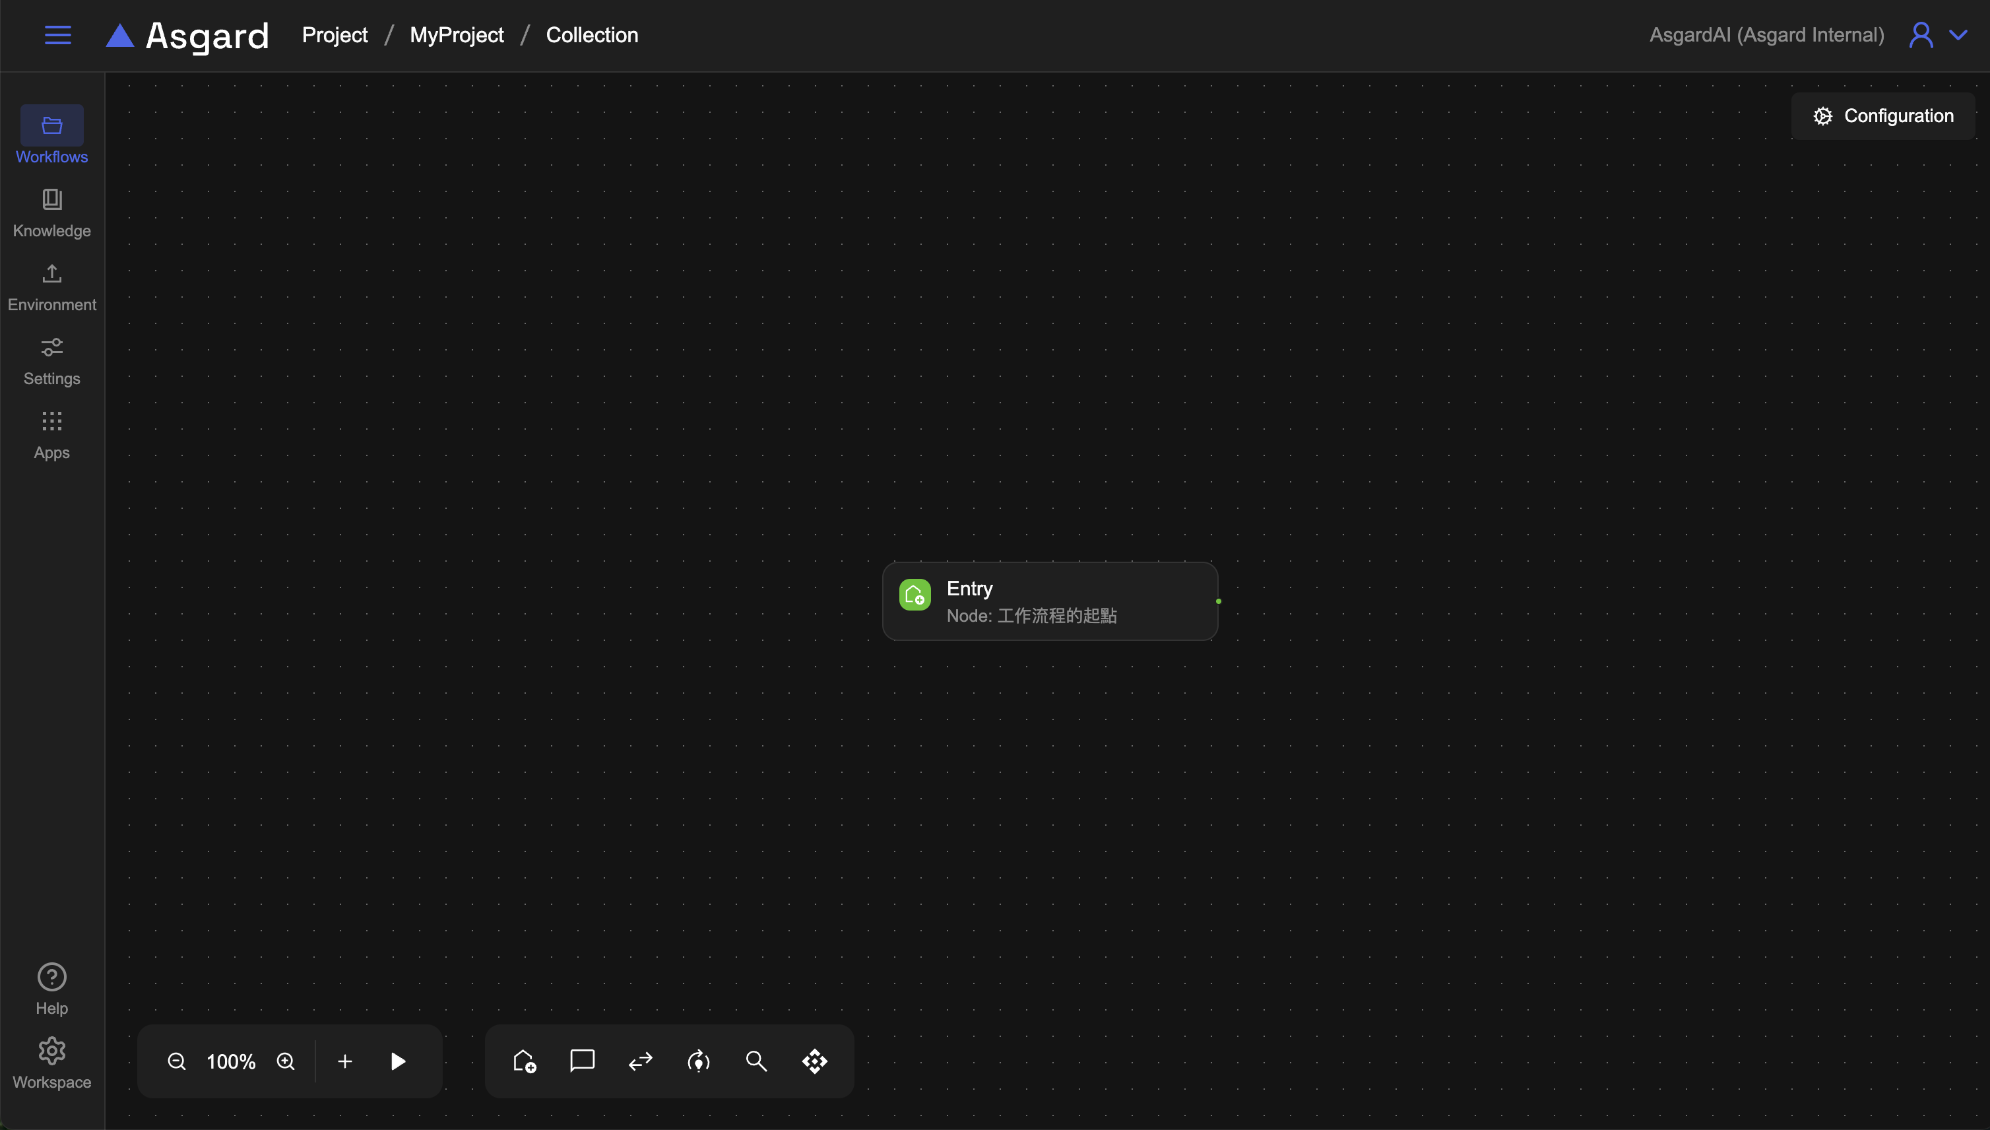Viewport: 1990px width, 1130px height.
Task: Zoom out the canvas
Action: tap(177, 1061)
